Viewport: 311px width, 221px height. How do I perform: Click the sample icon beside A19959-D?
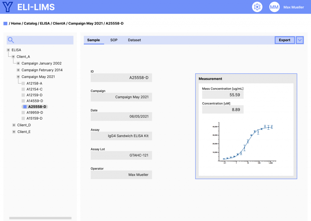tap(23, 112)
